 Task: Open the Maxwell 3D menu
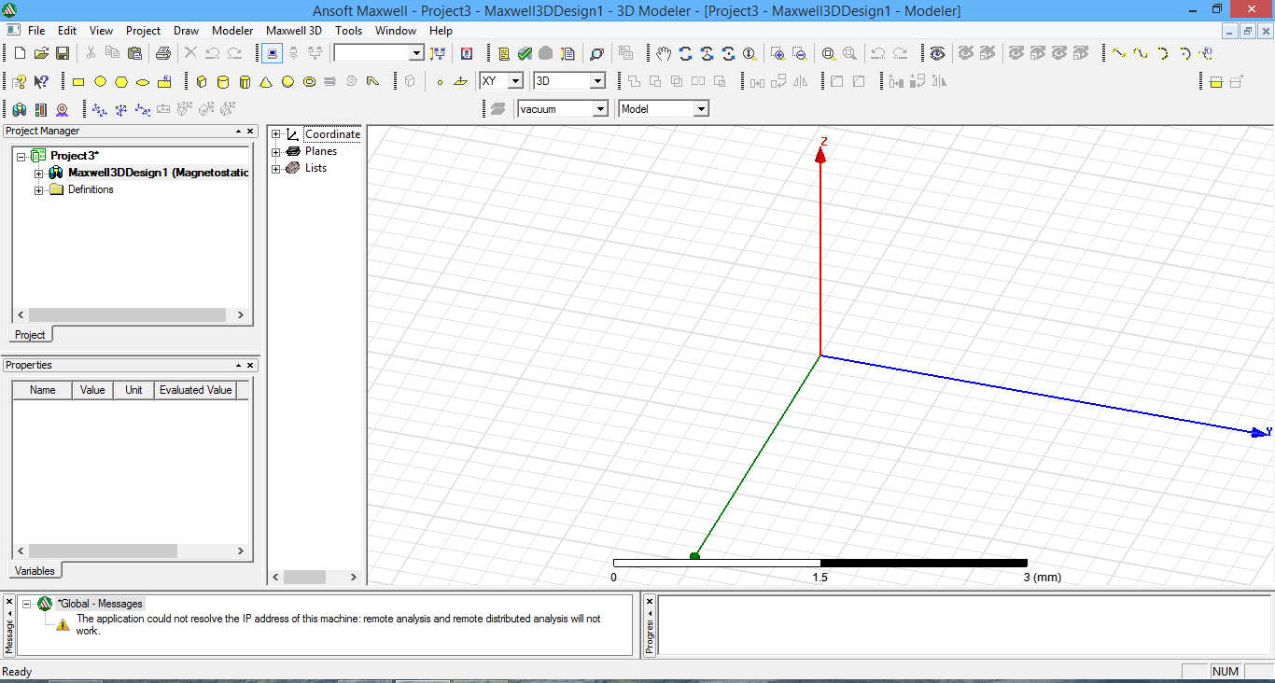(293, 30)
